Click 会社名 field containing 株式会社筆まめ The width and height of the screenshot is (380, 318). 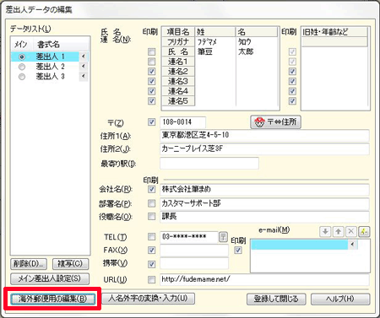[264, 189]
